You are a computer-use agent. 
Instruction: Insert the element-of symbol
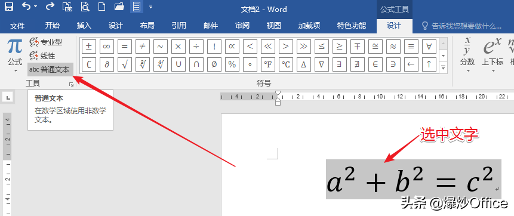click(376, 64)
